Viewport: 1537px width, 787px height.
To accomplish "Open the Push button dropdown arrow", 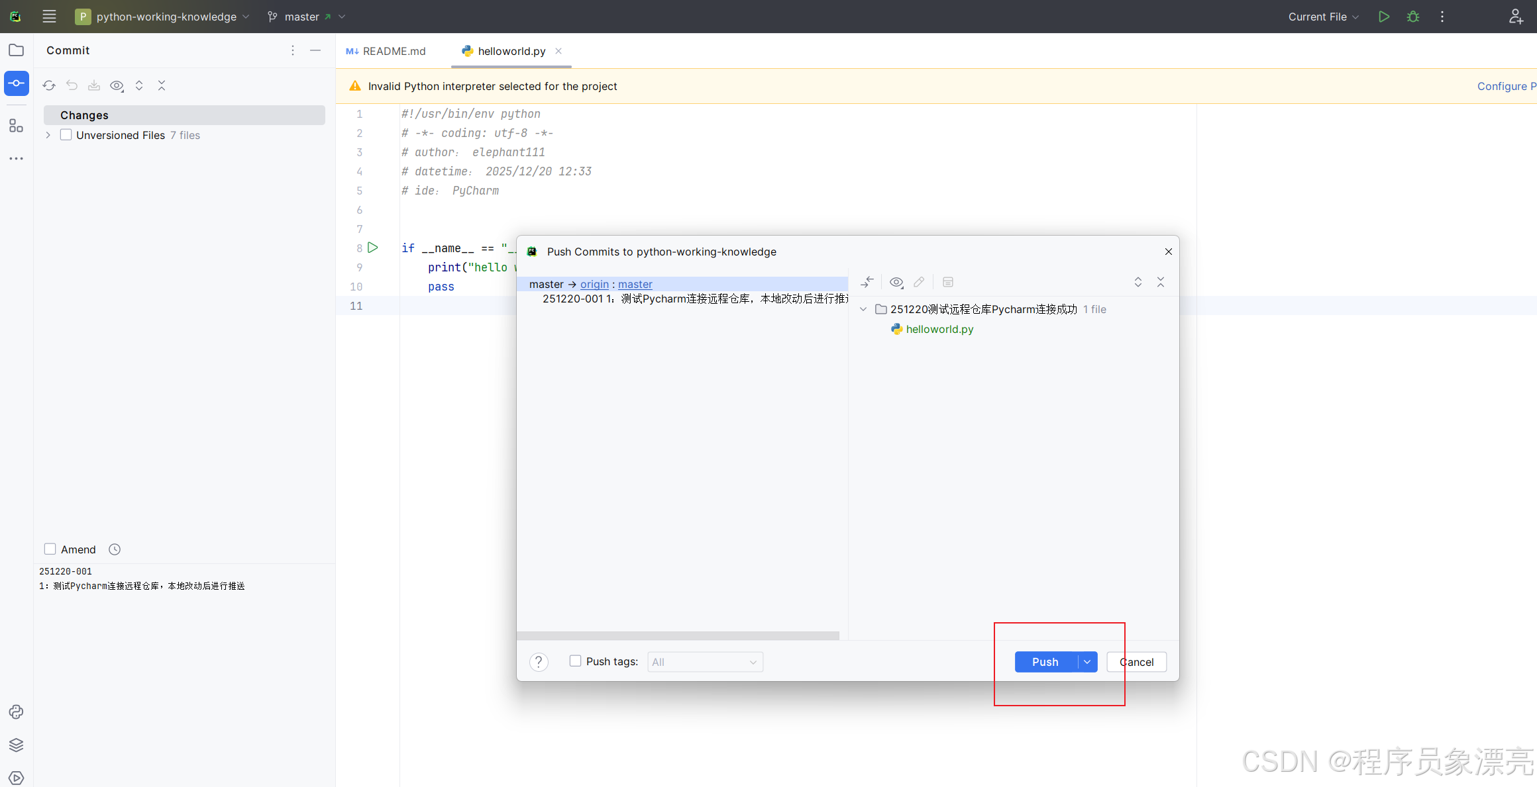I will pos(1087,662).
